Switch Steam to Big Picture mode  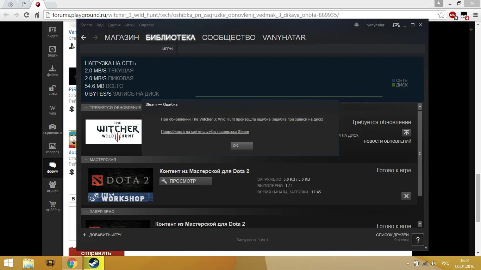[396, 25]
